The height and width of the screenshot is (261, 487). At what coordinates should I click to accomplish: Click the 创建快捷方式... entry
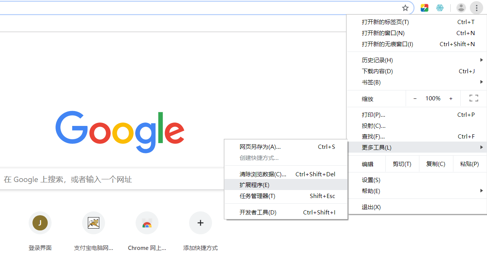click(286, 158)
